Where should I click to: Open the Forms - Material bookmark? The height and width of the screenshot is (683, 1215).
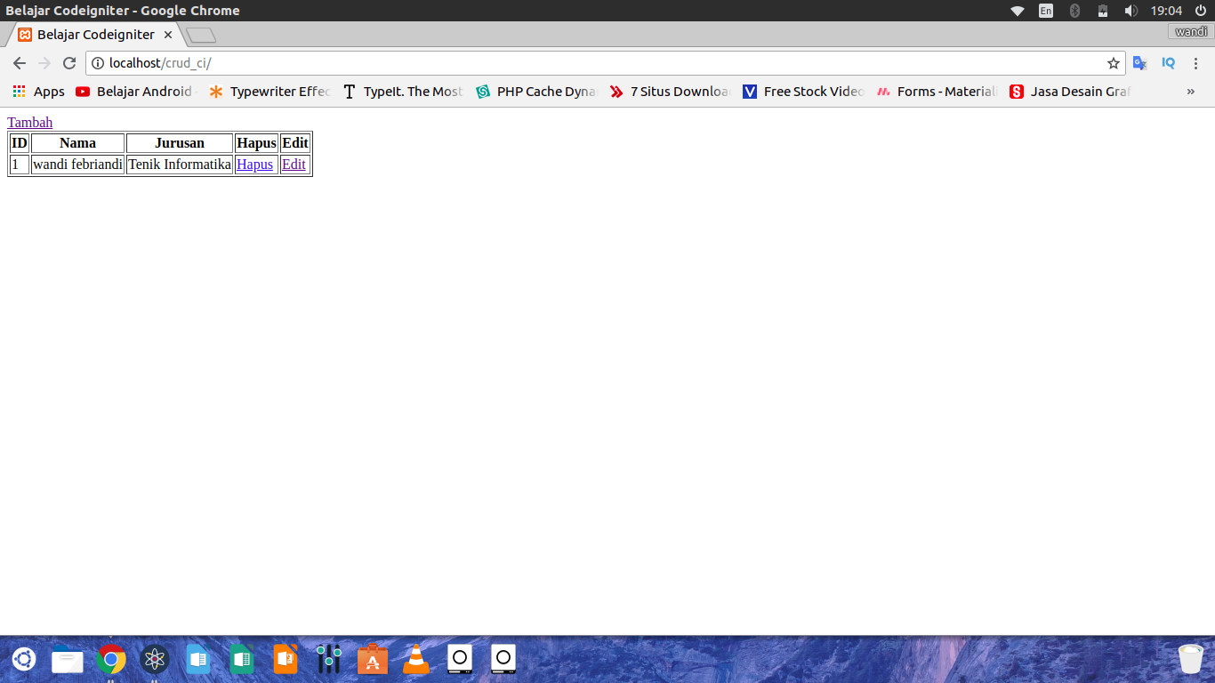pos(937,92)
